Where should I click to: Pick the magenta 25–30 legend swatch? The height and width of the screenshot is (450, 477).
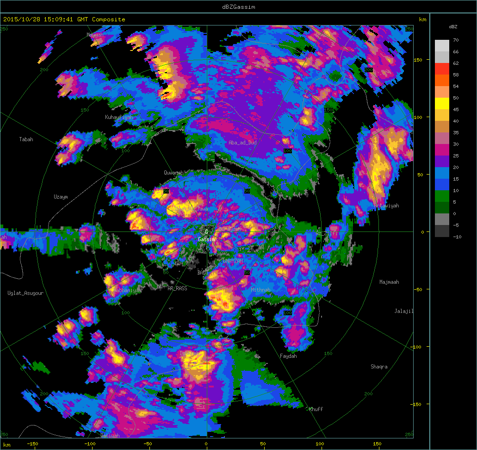click(x=442, y=150)
